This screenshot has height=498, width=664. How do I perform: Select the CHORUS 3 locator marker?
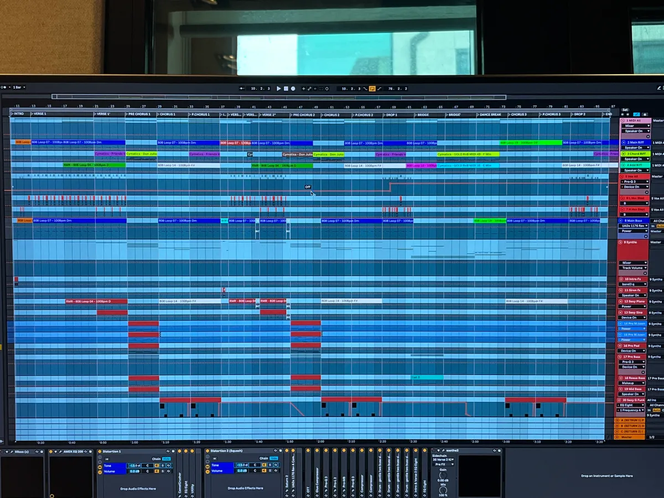[x=518, y=115]
